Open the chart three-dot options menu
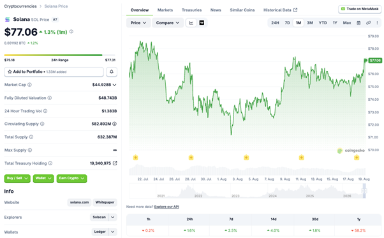 (x=377, y=23)
